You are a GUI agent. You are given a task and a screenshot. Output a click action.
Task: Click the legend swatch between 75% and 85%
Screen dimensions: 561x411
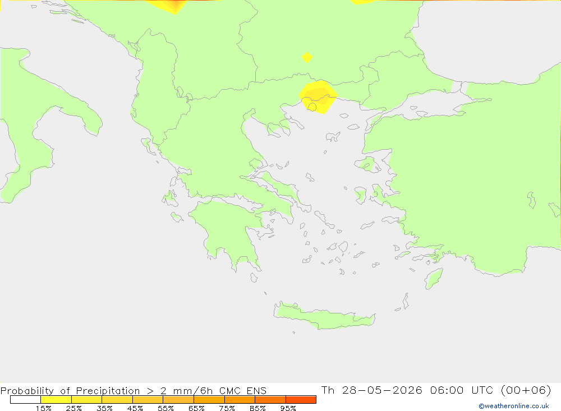(x=240, y=400)
